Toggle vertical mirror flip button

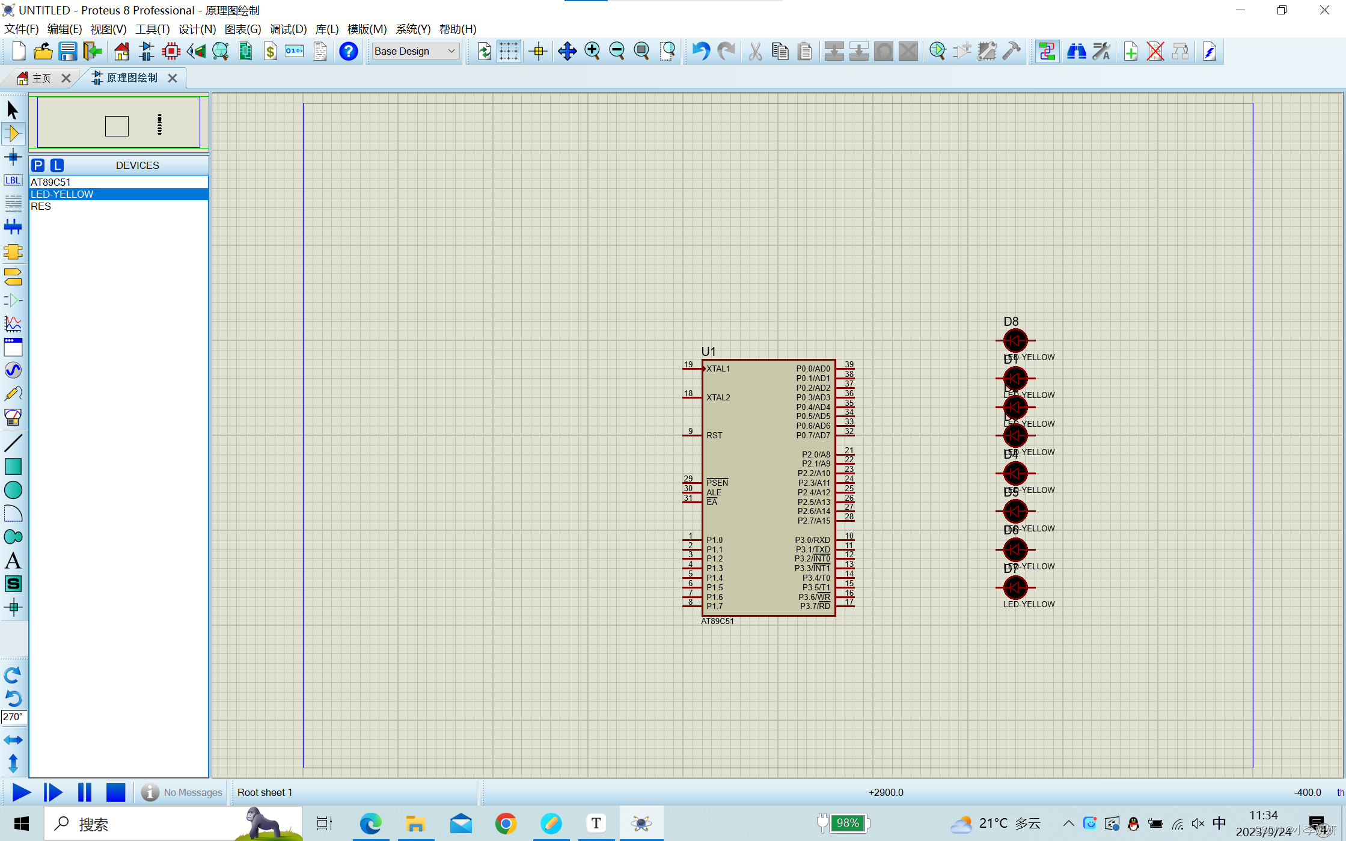(x=13, y=764)
